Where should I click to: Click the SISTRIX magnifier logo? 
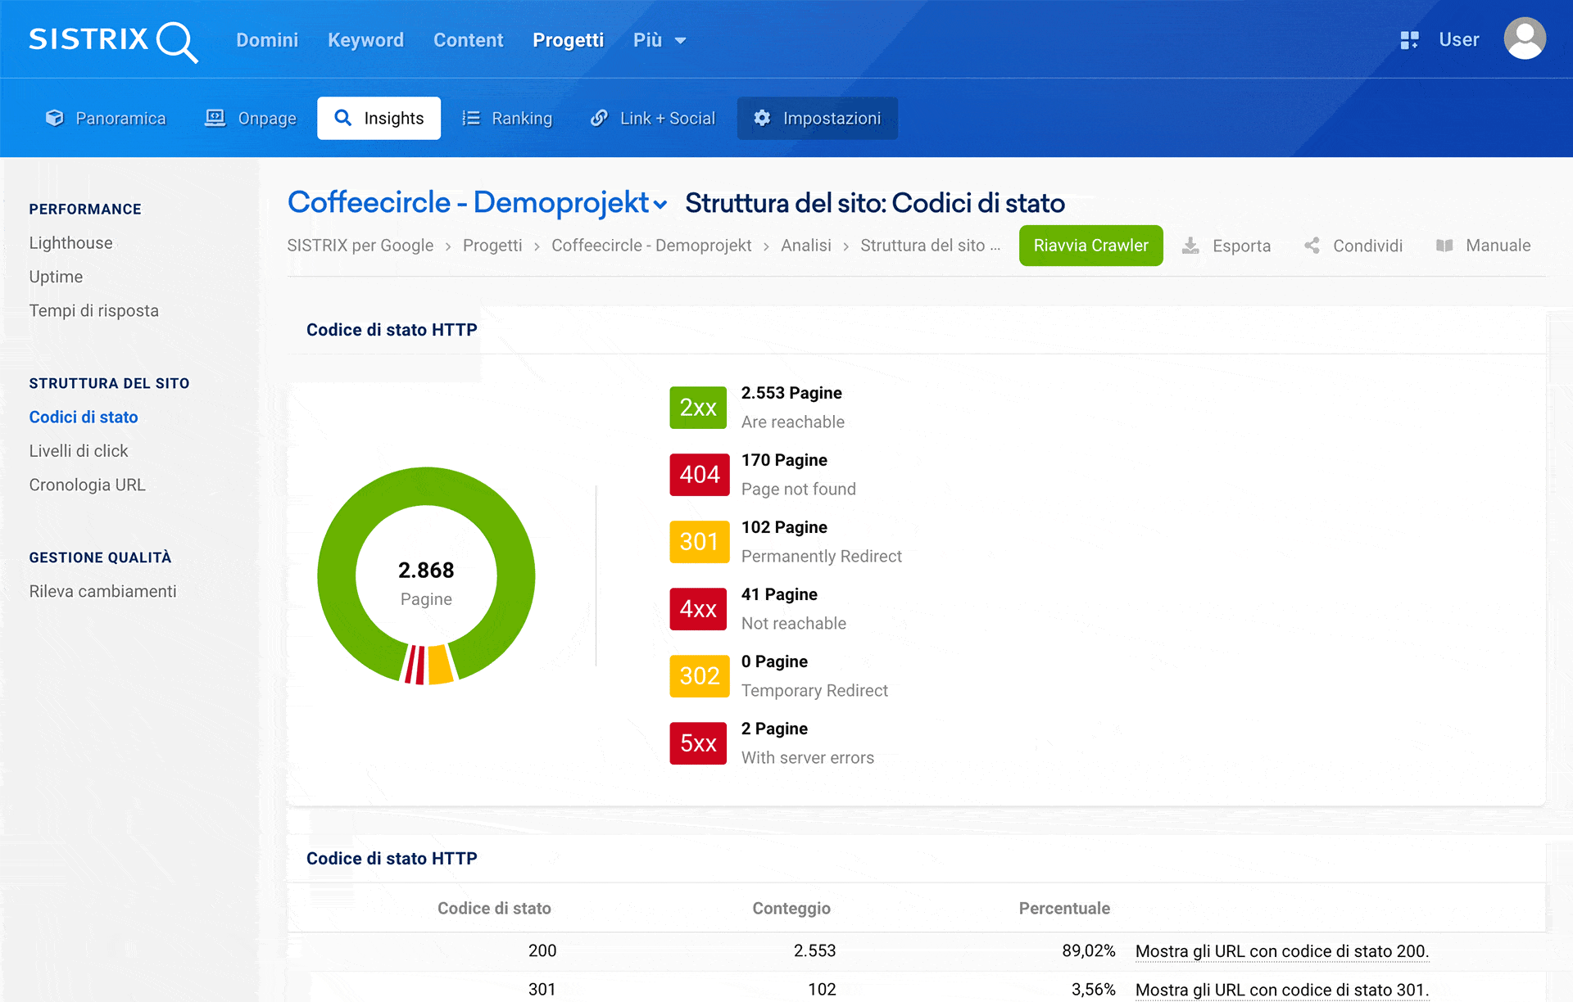[113, 41]
